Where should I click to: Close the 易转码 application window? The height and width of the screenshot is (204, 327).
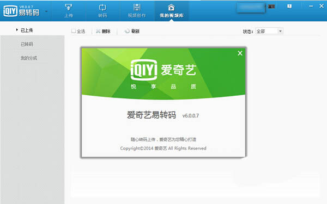point(322,6)
